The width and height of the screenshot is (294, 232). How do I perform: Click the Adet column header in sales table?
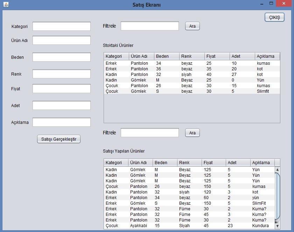[x=238, y=163]
